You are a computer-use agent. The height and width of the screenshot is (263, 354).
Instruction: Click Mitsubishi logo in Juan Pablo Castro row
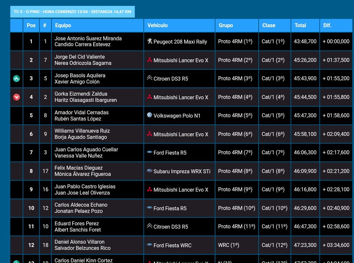(149, 189)
